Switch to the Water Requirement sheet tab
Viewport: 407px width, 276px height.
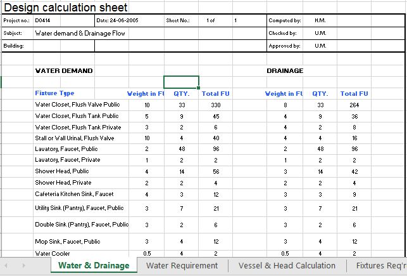182,266
